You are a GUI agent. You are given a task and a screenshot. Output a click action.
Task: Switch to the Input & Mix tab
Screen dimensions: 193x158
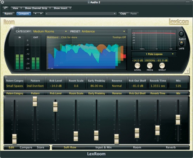(x=104, y=147)
